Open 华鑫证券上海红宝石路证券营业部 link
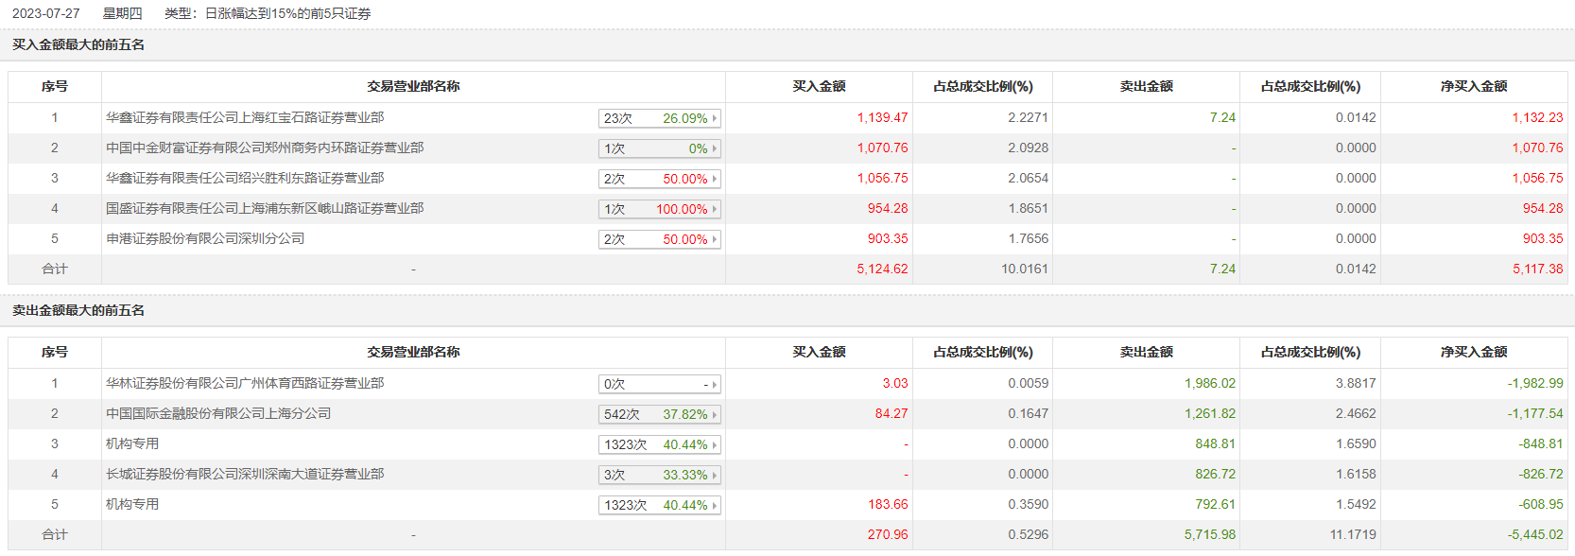This screenshot has width=1575, height=556. click(245, 117)
